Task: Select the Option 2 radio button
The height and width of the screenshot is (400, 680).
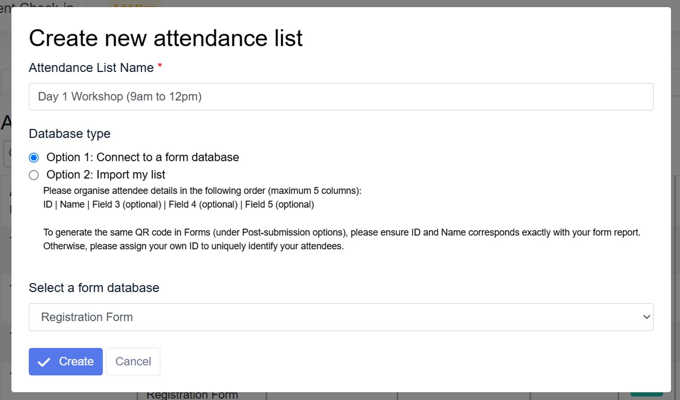Action: 34,175
